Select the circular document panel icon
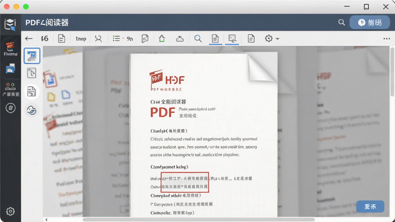 tap(32, 91)
